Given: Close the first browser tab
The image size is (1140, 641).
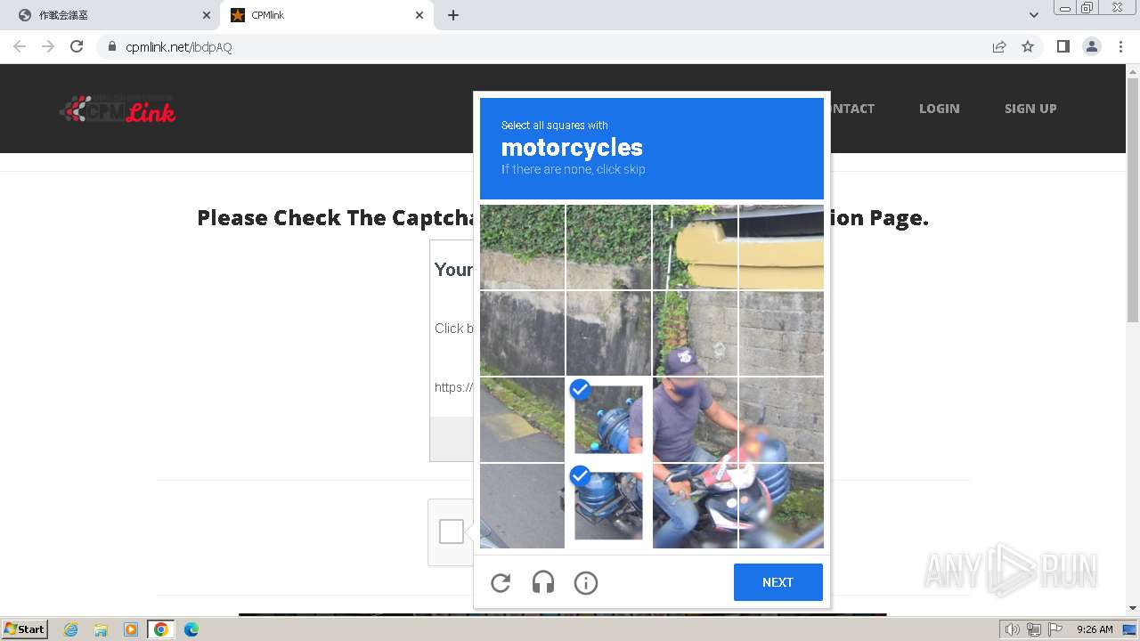Looking at the screenshot, I should (x=207, y=15).
